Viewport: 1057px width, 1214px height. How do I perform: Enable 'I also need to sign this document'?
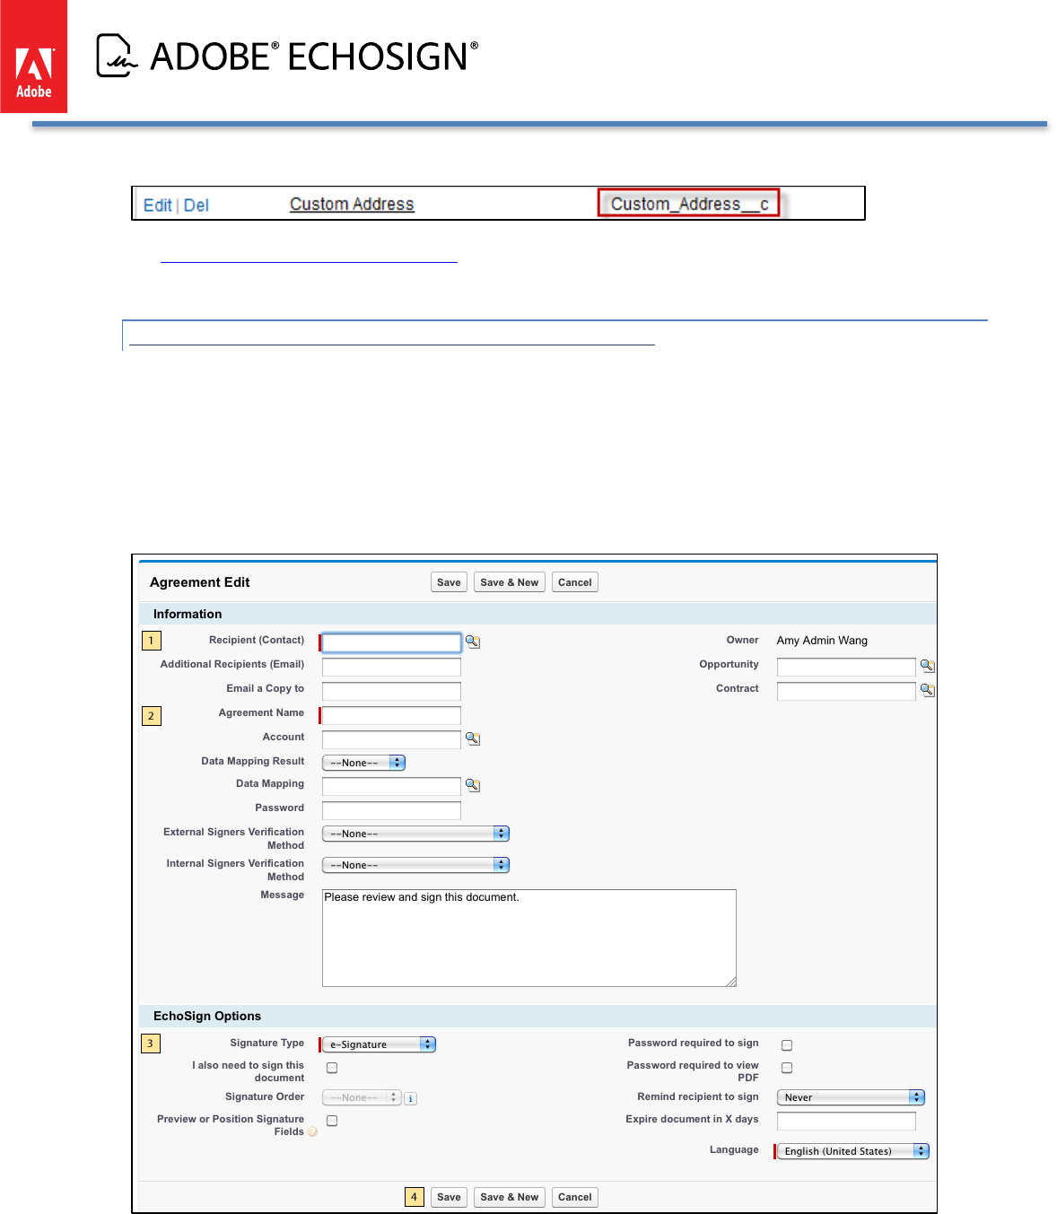click(332, 1068)
